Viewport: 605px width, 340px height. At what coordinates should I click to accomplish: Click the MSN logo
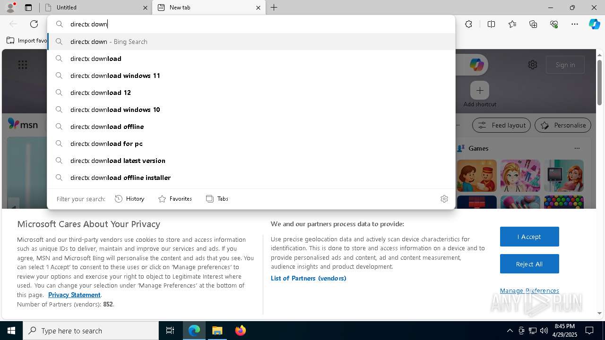point(23,124)
